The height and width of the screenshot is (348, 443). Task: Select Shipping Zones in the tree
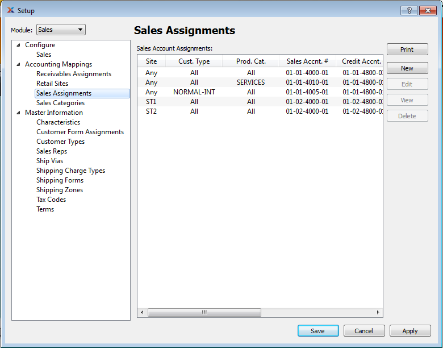pyautogui.click(x=60, y=190)
